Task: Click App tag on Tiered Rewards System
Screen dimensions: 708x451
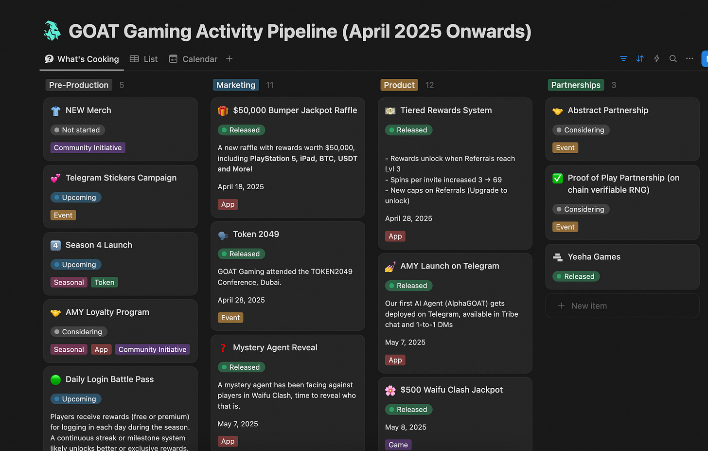Action: click(x=395, y=236)
